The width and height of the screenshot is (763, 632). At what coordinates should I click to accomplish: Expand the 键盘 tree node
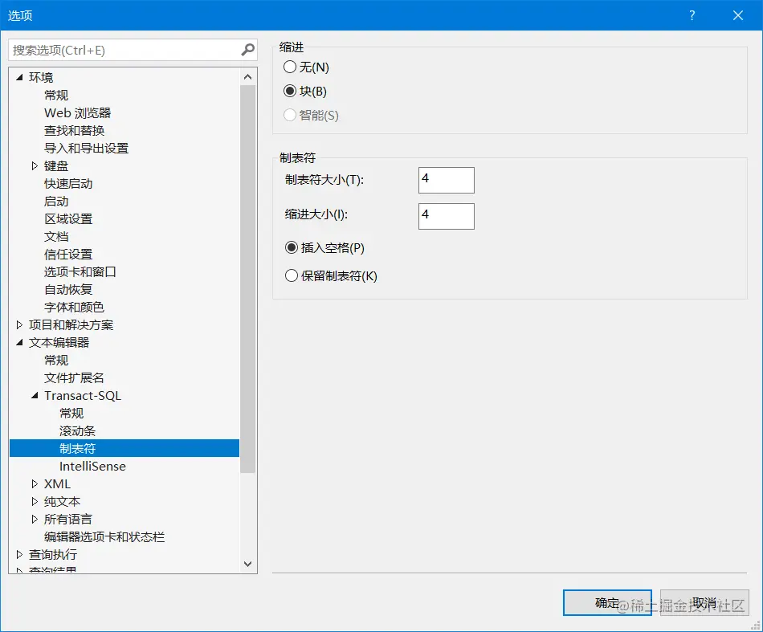[x=34, y=165]
